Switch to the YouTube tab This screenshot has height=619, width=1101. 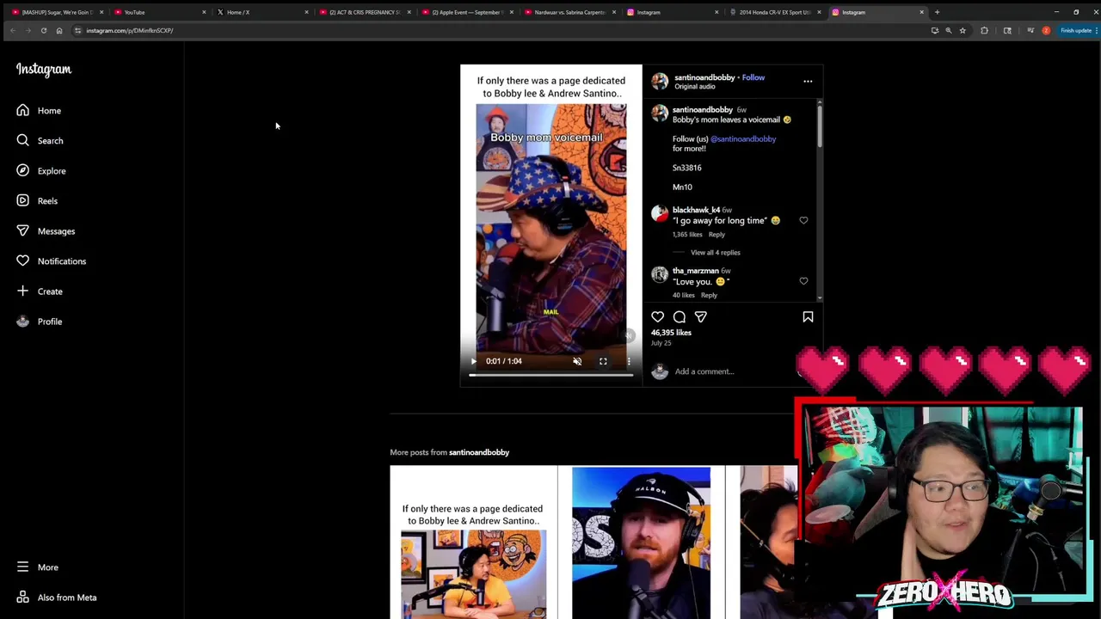click(160, 12)
